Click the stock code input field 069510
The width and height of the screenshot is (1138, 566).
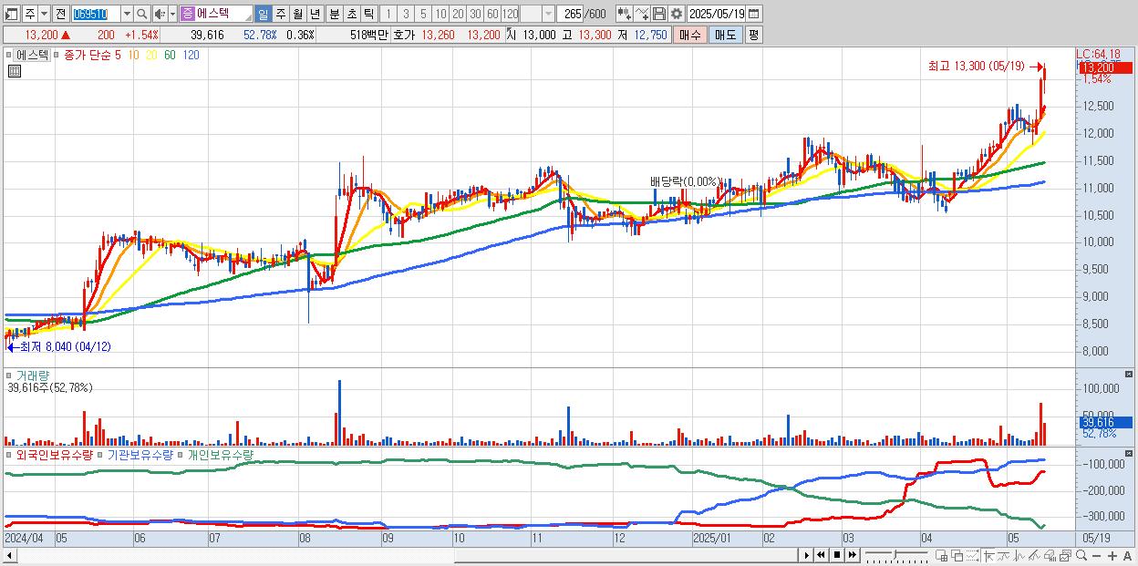[x=96, y=14]
